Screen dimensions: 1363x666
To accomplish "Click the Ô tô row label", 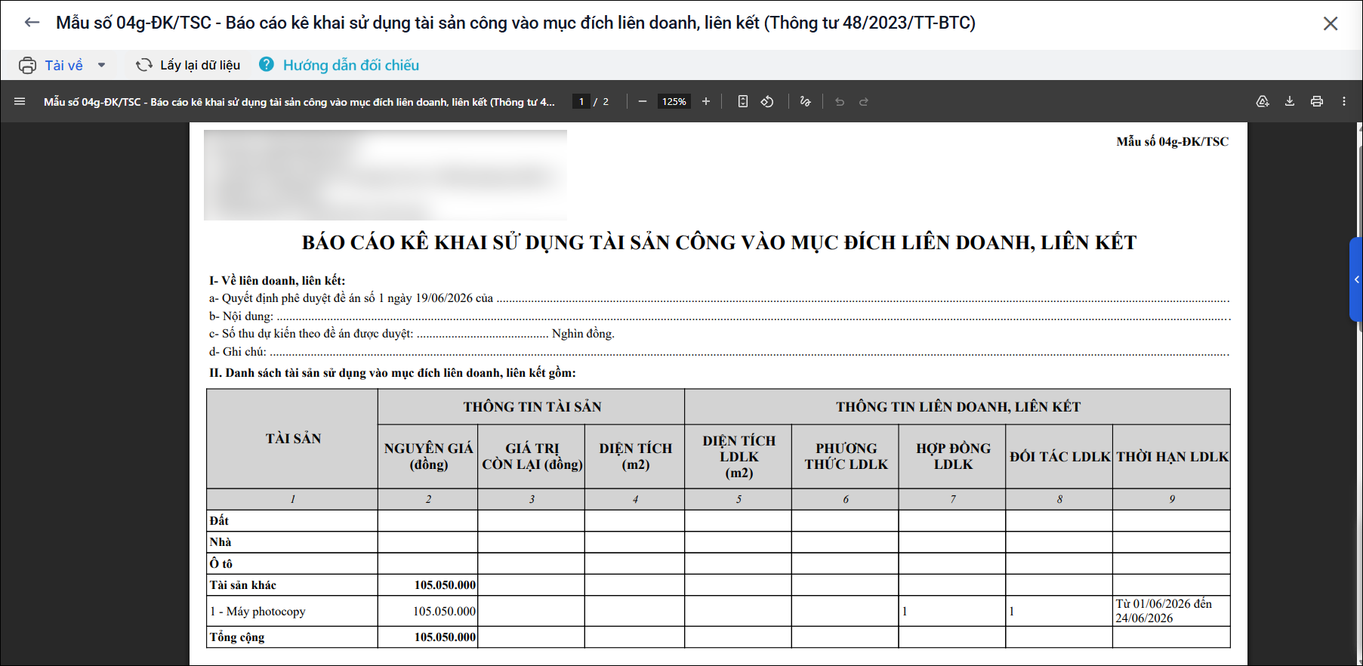I will (x=221, y=563).
